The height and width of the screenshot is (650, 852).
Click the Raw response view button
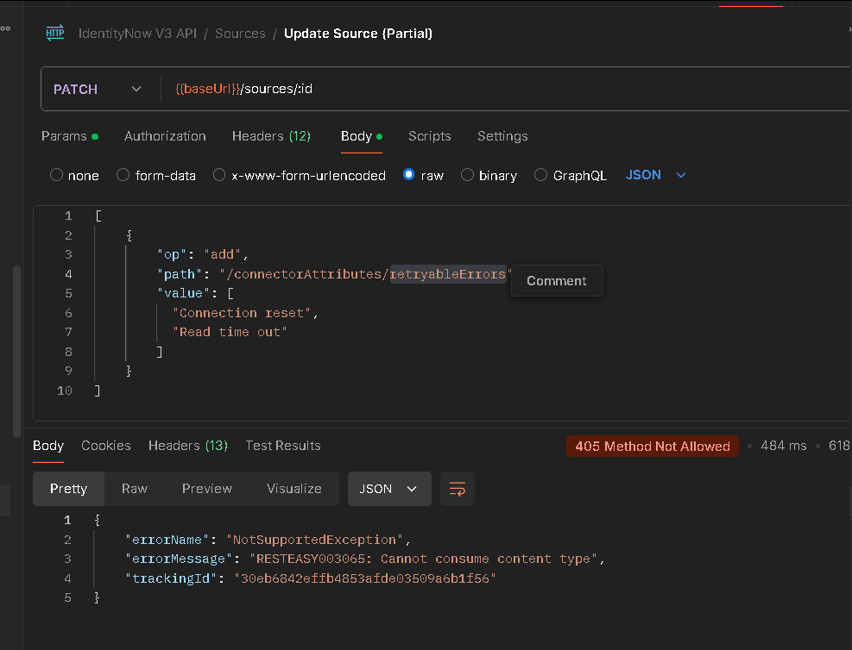click(x=135, y=489)
